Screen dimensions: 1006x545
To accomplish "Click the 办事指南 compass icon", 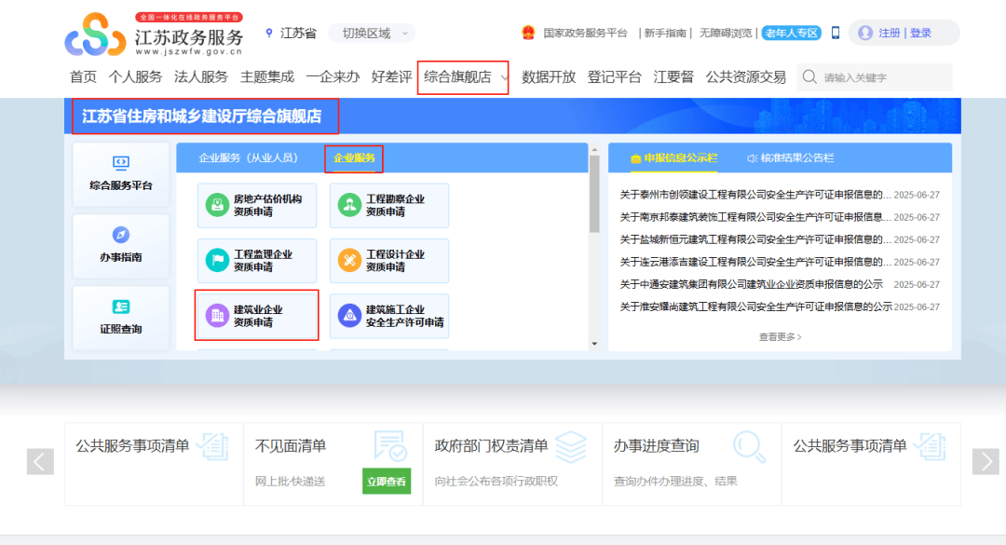I will [120, 235].
